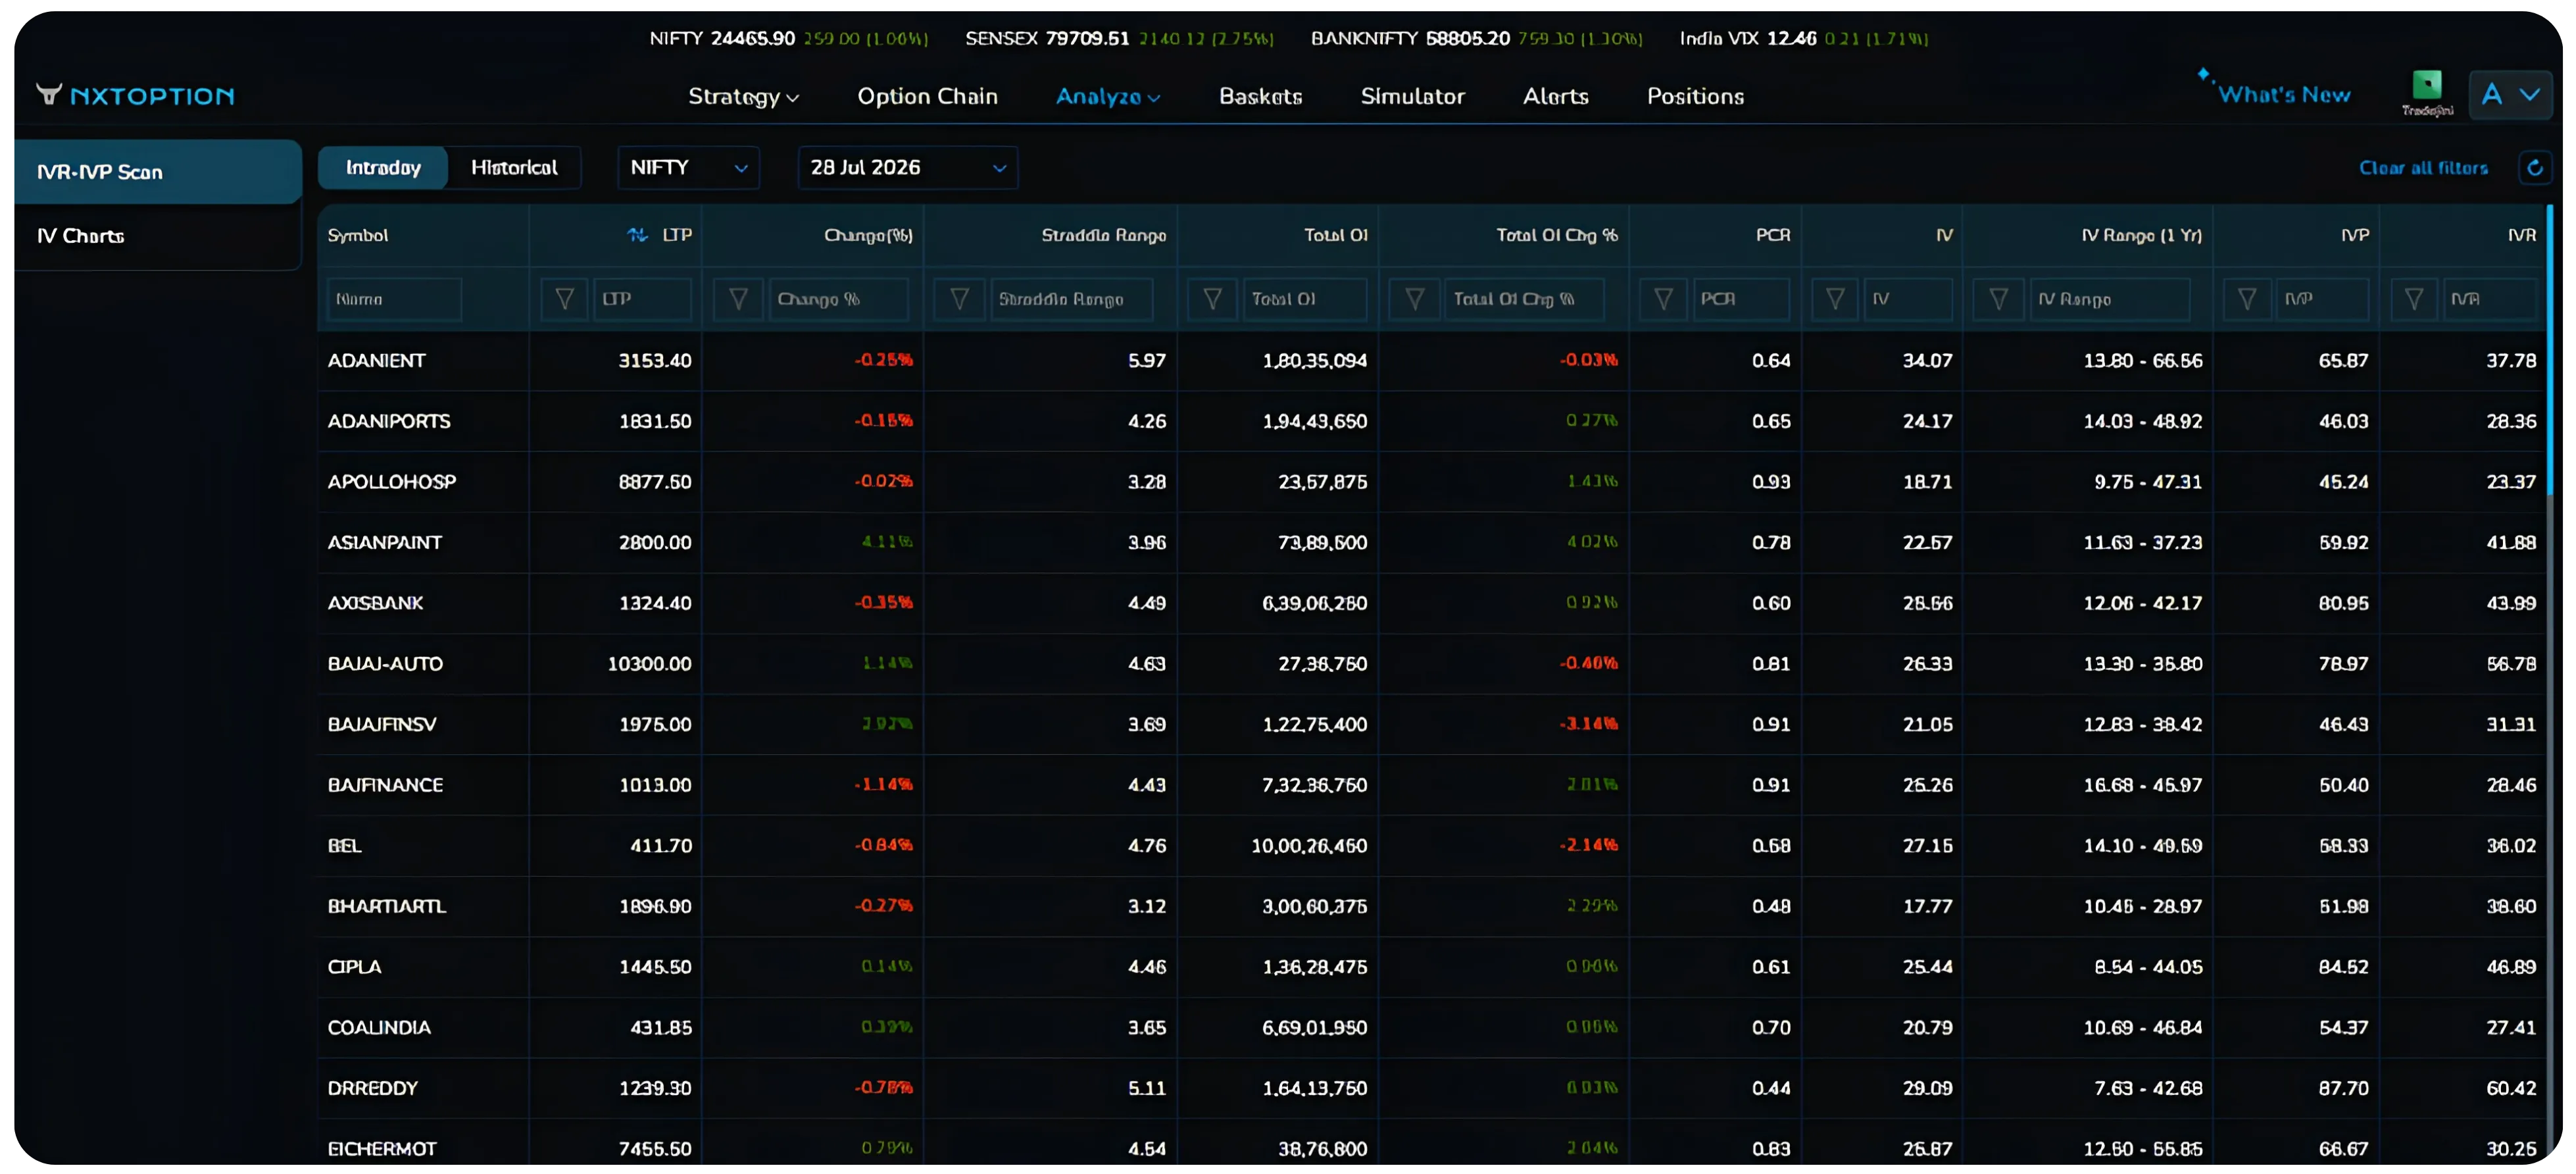Screen dimensions: 2576x1174
Task: Click Clear all filters link
Action: point(2423,168)
